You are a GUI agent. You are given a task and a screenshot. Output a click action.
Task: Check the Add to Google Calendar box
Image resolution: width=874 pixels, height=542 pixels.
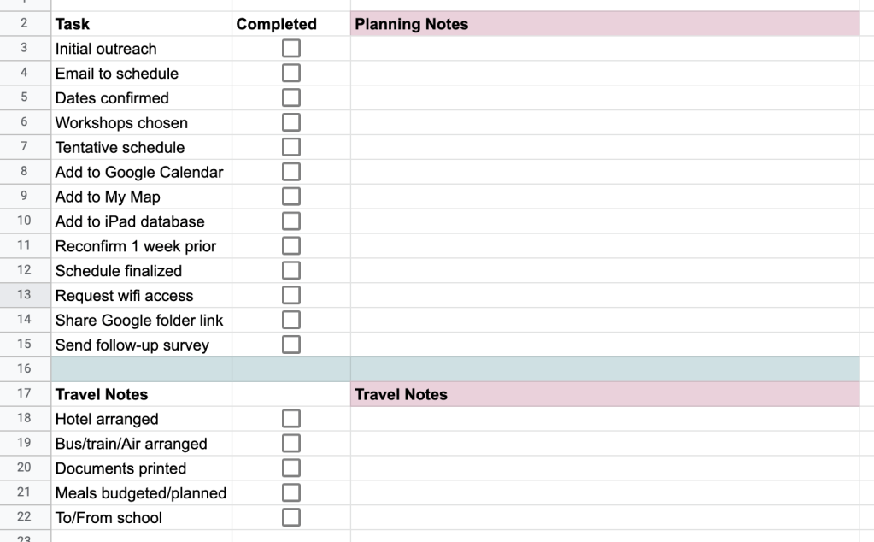[290, 171]
